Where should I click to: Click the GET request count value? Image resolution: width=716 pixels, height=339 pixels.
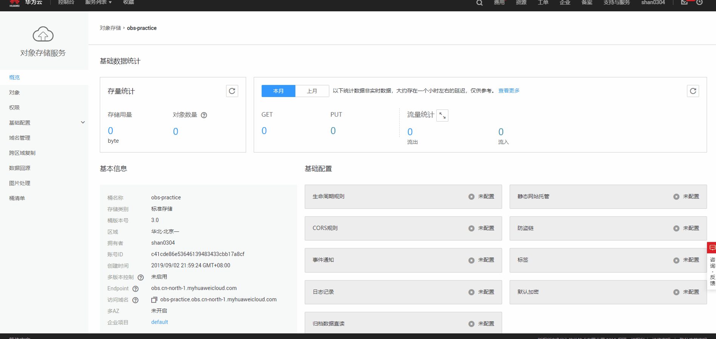[264, 131]
